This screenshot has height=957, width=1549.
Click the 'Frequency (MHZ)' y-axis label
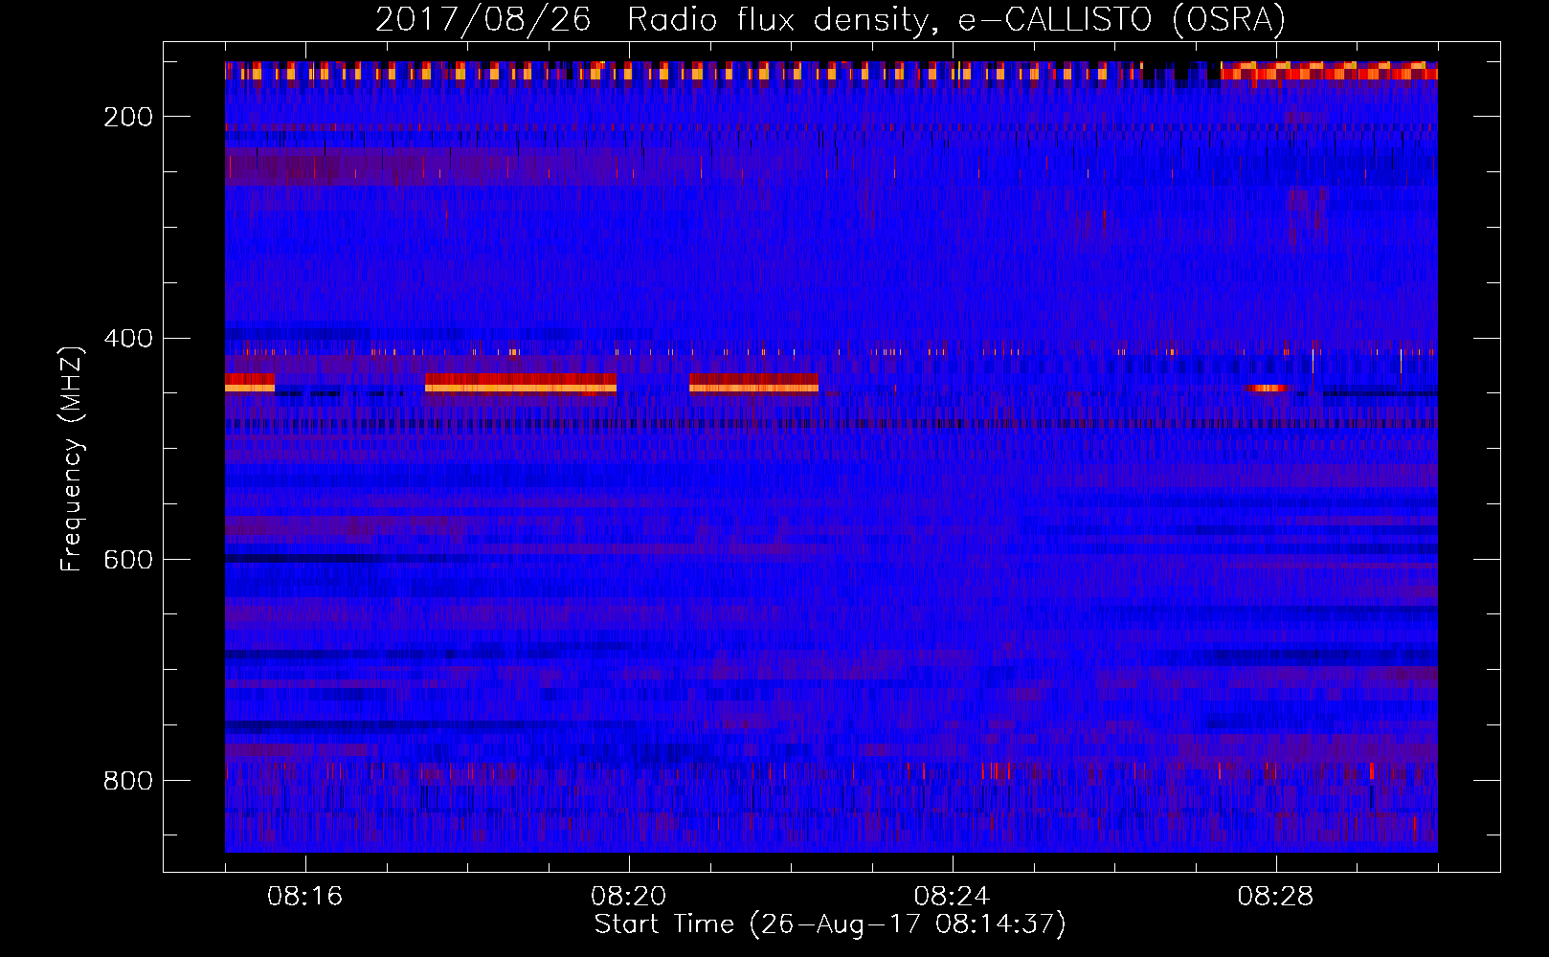71,458
